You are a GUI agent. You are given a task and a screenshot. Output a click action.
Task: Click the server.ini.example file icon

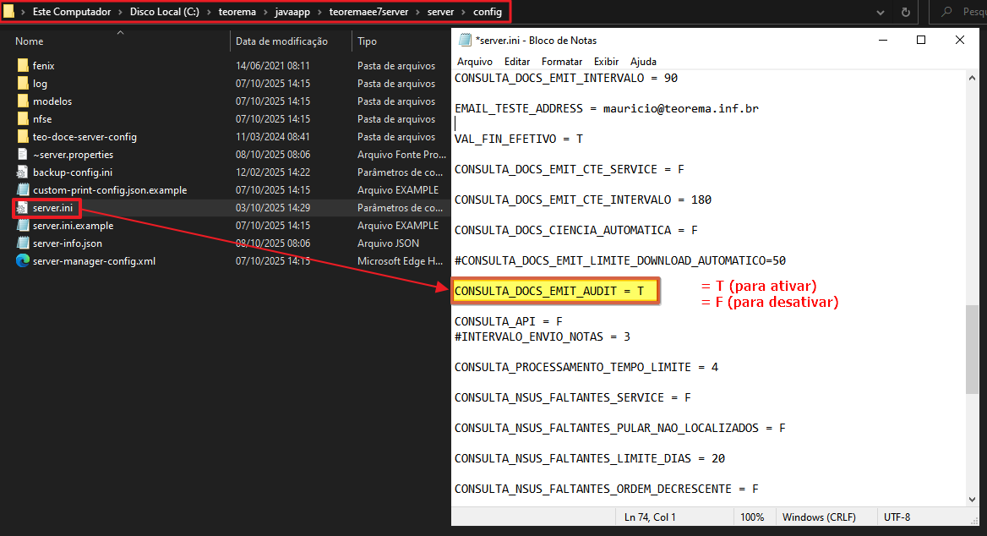[x=23, y=226]
